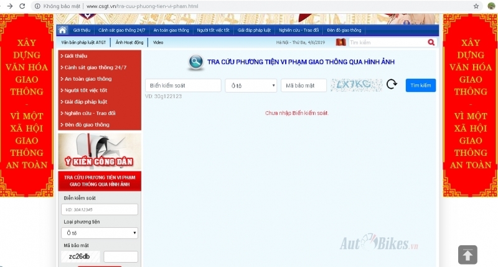The image size is (498, 267).
Task: Switch to the Video tab
Action: (158, 42)
